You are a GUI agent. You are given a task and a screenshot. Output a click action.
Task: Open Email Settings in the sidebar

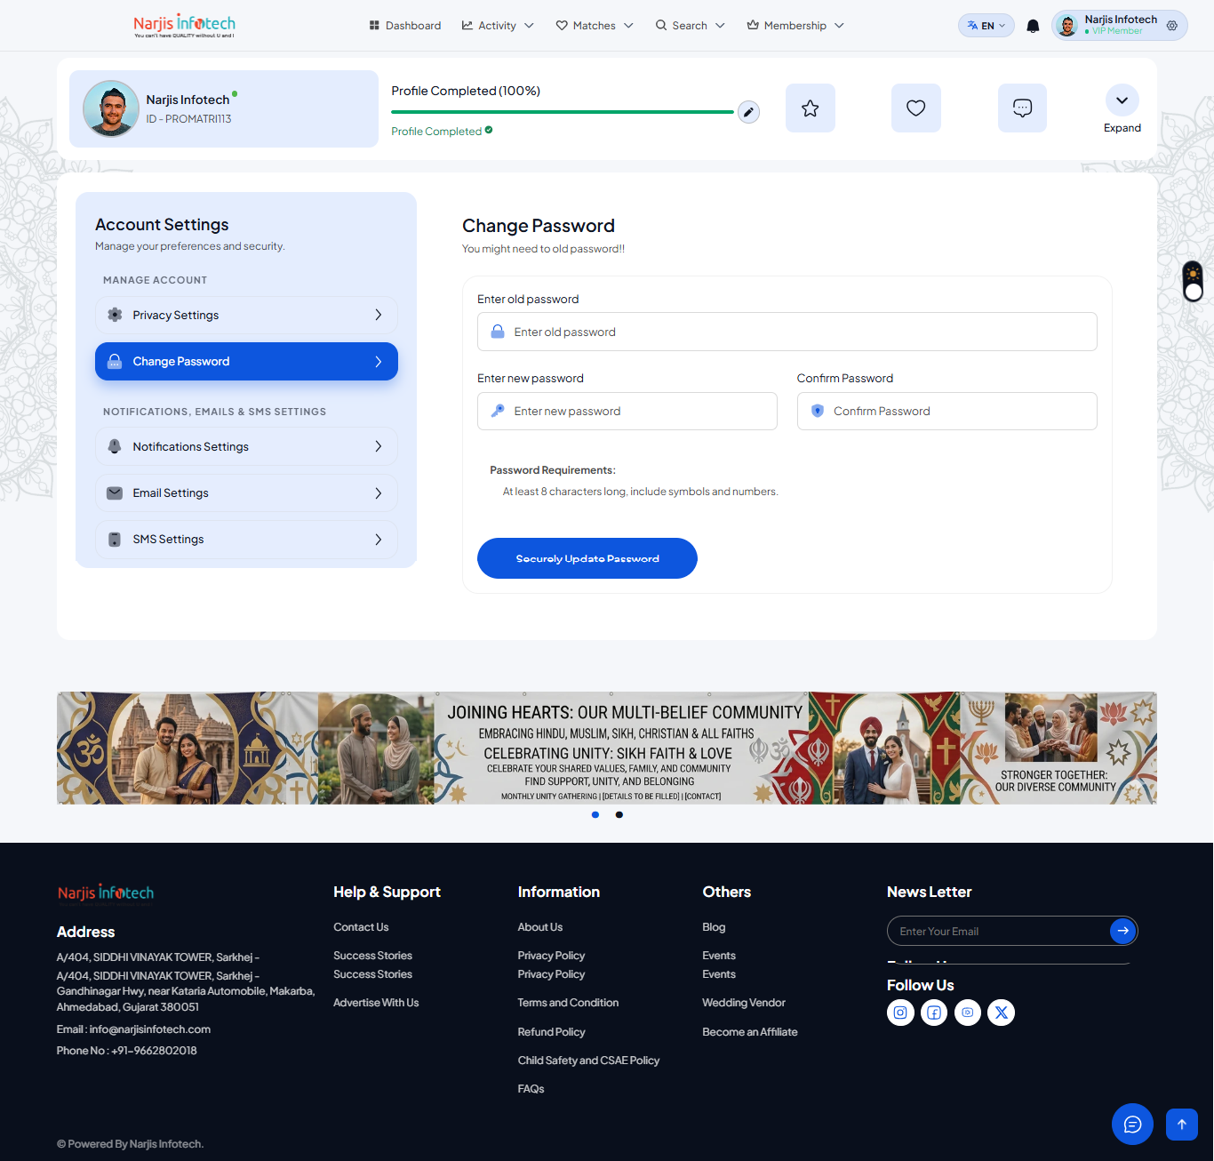pos(246,492)
